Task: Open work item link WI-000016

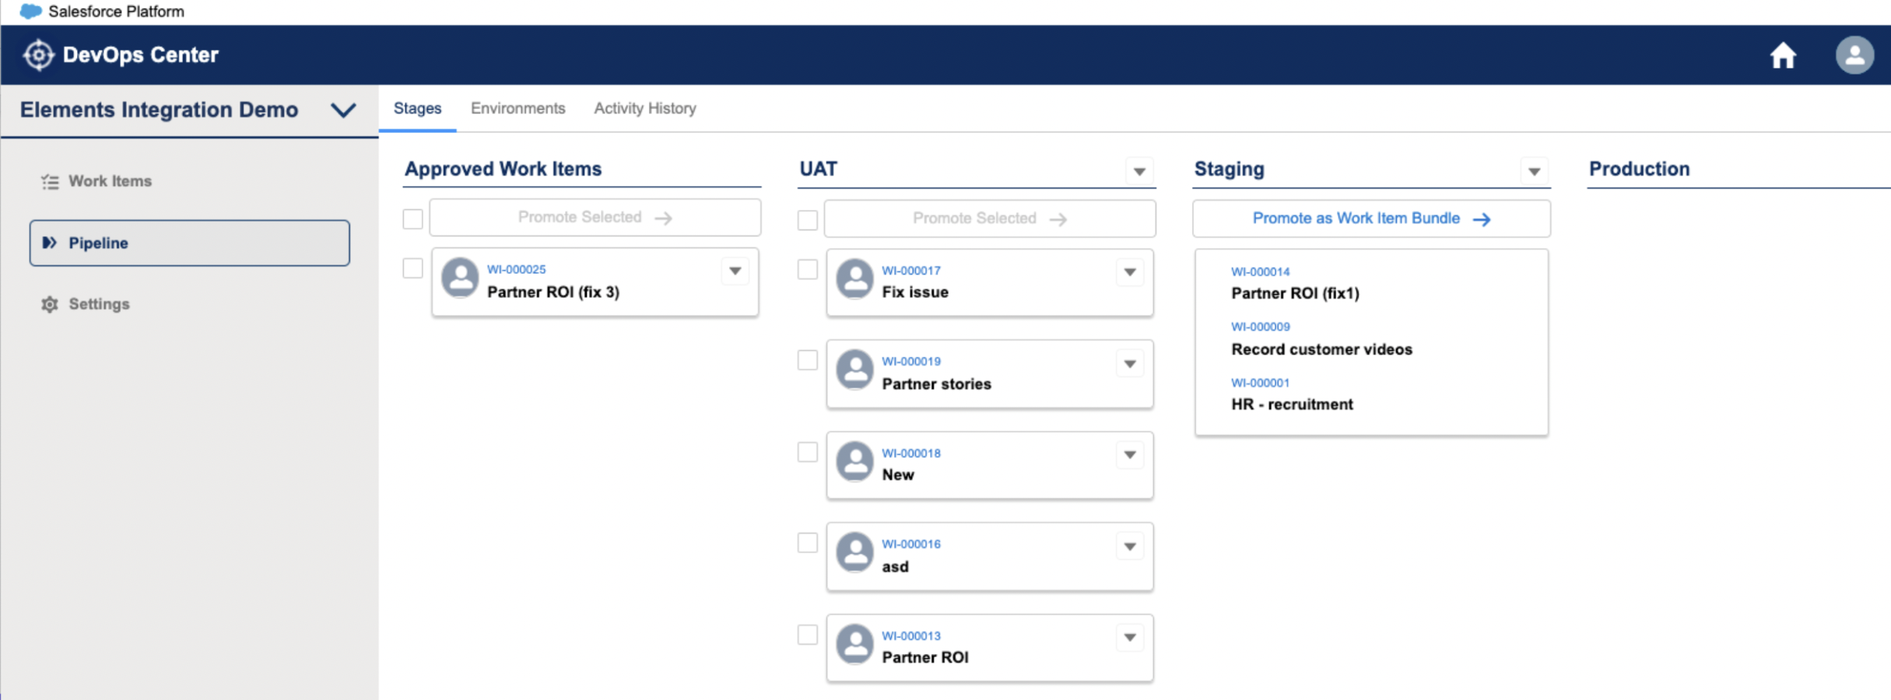Action: (x=910, y=544)
